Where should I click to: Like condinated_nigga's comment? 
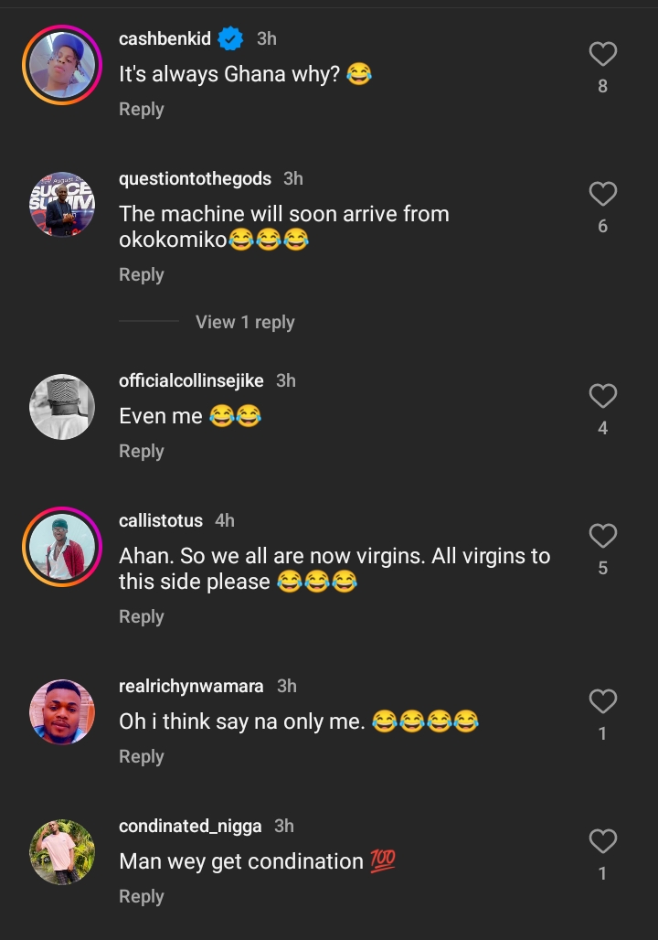pyautogui.click(x=602, y=841)
